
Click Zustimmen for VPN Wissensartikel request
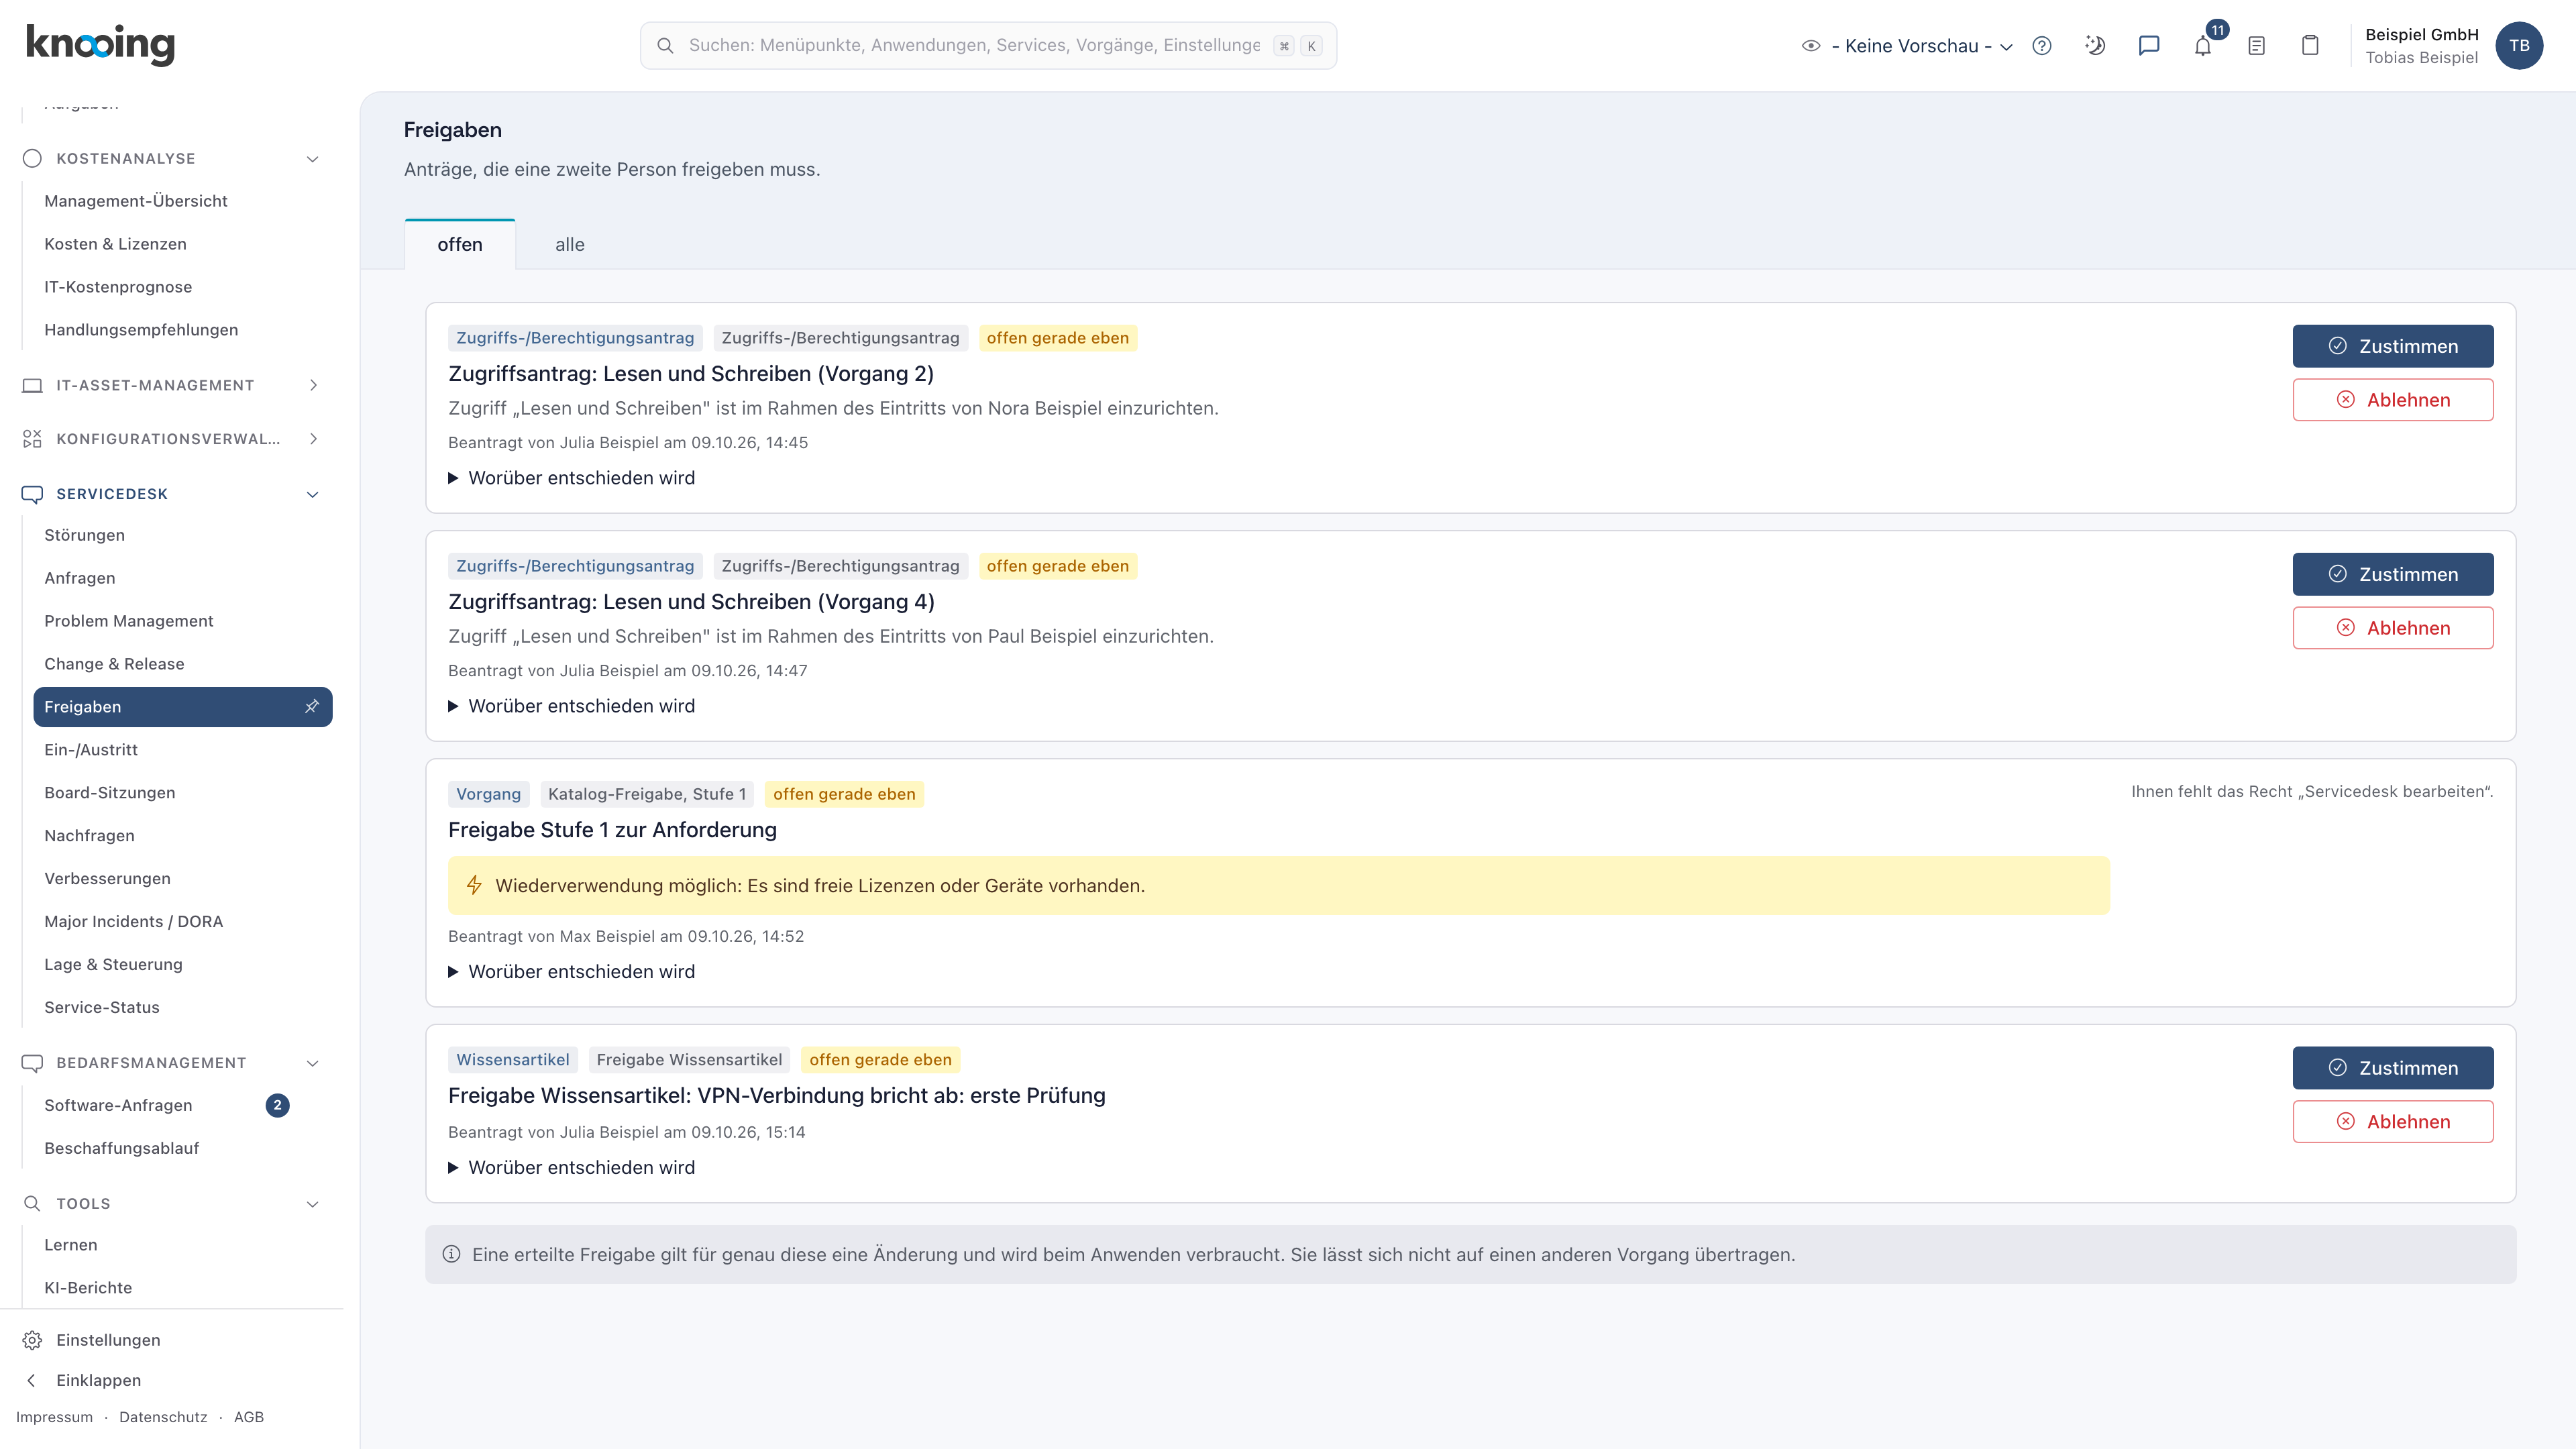tap(2393, 1068)
